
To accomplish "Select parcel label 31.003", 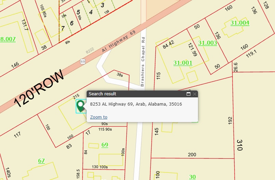I will click(208, 43).
